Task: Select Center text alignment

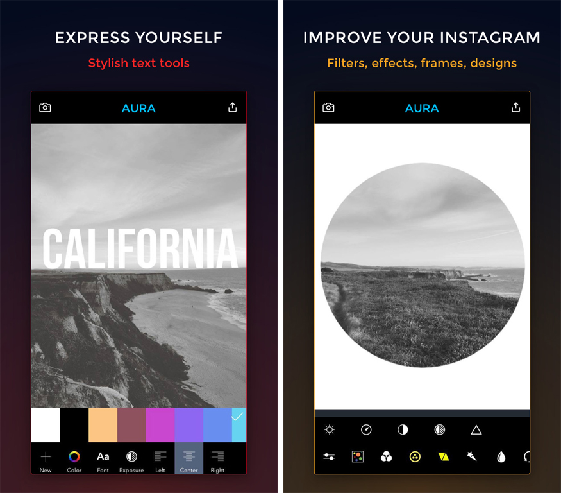Action: [189, 458]
